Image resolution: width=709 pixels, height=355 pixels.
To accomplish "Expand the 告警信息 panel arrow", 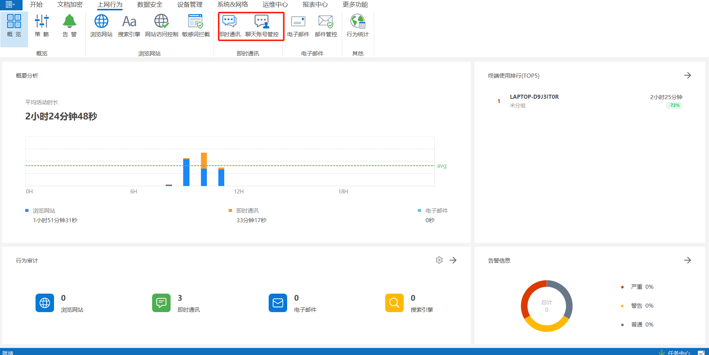I will pyautogui.click(x=688, y=260).
